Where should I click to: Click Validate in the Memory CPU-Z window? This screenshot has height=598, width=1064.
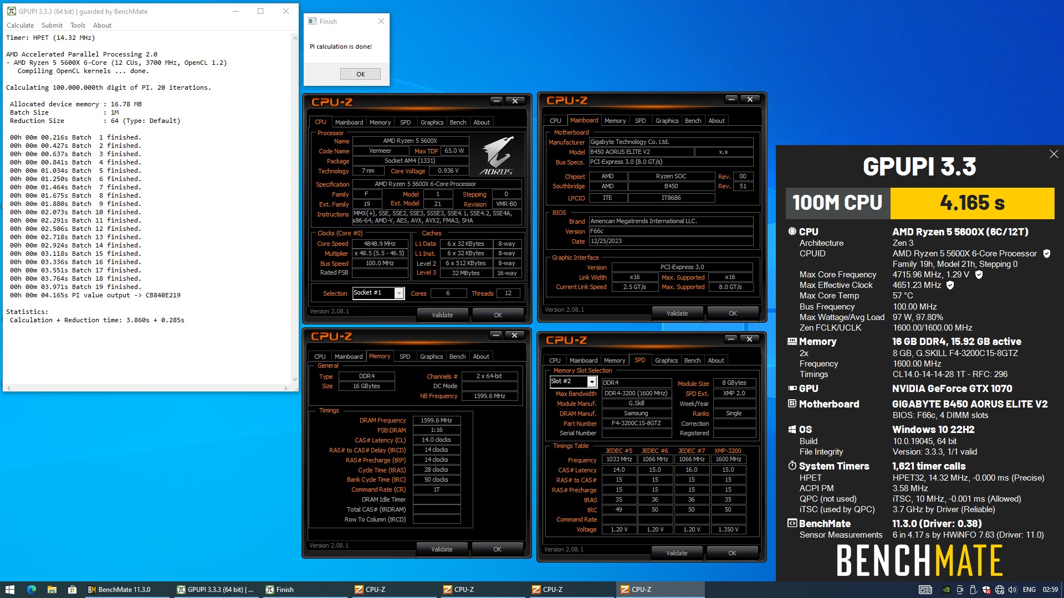pos(442,549)
